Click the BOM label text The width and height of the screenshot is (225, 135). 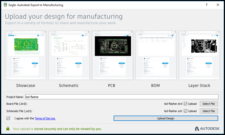pos(155,85)
